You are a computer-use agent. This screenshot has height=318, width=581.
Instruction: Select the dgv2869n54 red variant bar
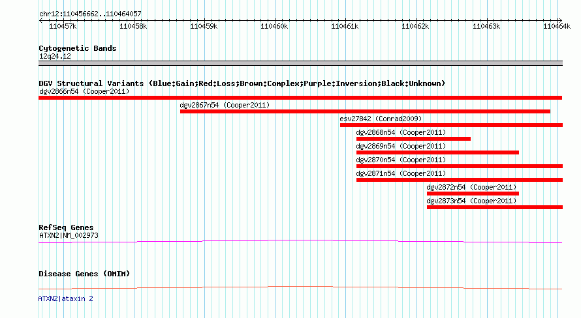[437, 152]
